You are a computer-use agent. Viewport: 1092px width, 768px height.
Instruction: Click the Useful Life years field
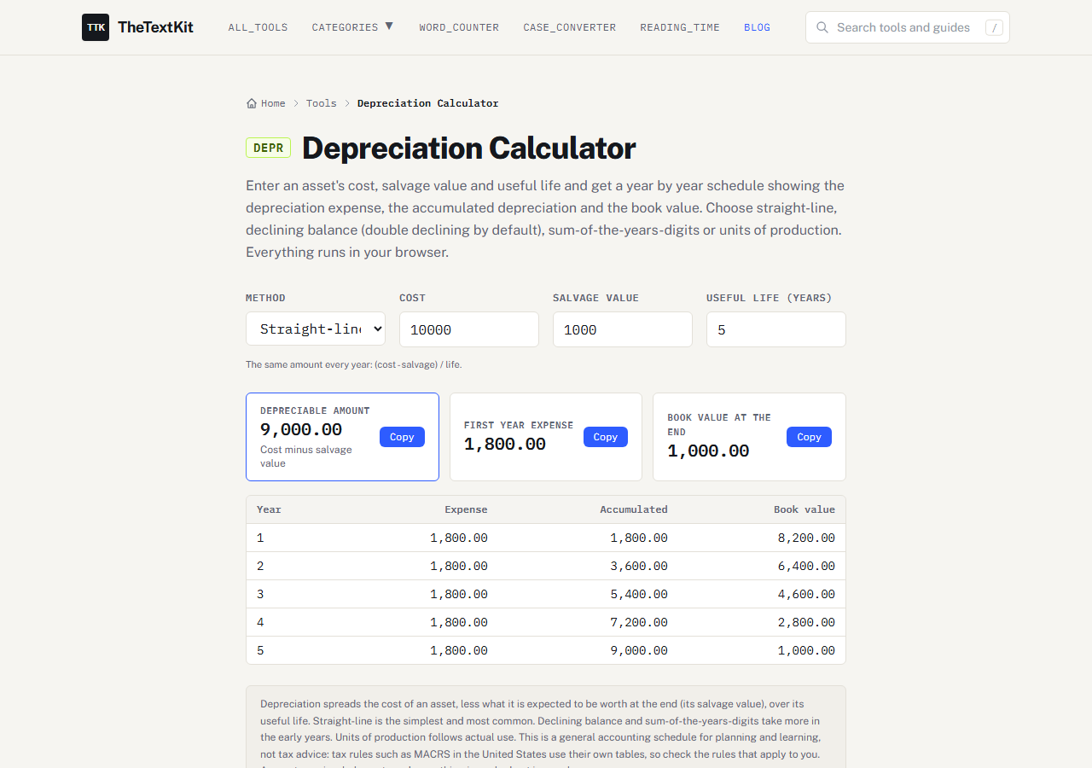776,329
